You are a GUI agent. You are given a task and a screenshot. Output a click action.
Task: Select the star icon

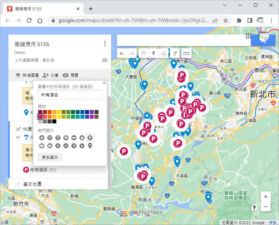(x=82, y=146)
